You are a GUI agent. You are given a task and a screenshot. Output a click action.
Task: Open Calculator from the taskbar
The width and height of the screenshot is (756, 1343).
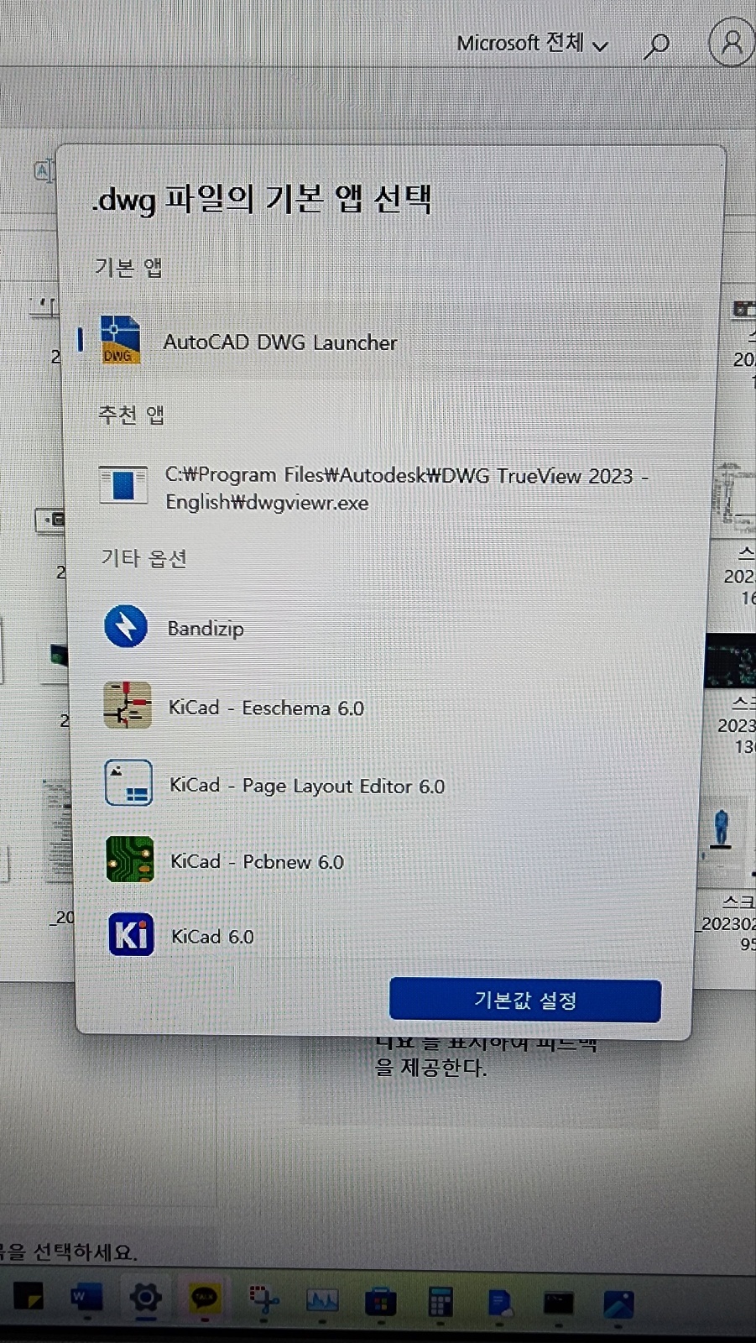(440, 1303)
